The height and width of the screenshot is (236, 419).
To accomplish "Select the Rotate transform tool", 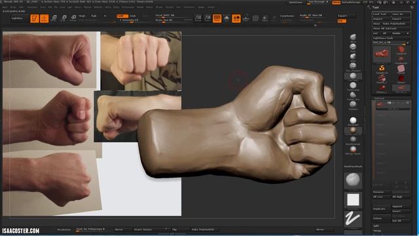I will pos(73,18).
